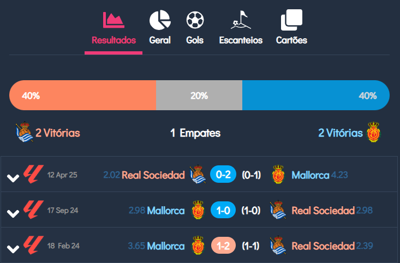
Task: Click Real Sociedad crest beside 2 Vitórias
Action: point(24,133)
